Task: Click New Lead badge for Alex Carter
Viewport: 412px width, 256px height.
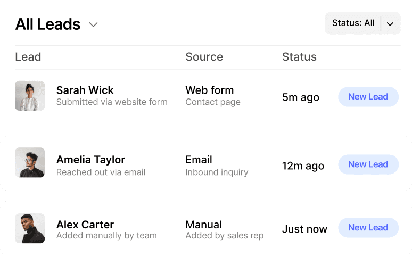Action: point(368,228)
